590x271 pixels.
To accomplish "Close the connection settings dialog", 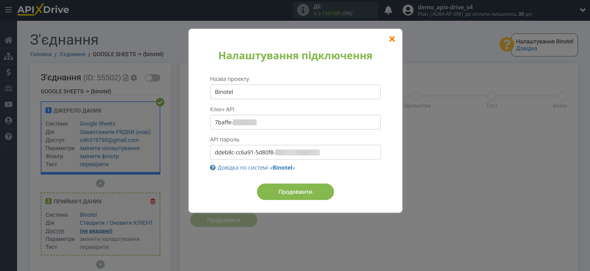I will coord(392,39).
